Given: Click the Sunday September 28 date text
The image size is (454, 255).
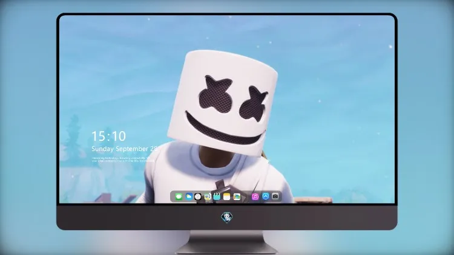Looking at the screenshot, I should pyautogui.click(x=124, y=149).
